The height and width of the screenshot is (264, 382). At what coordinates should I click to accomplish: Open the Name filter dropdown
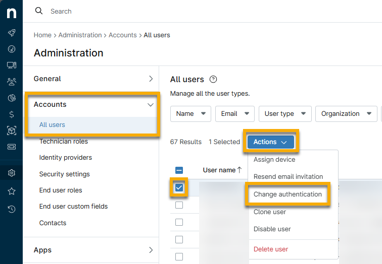pos(190,114)
